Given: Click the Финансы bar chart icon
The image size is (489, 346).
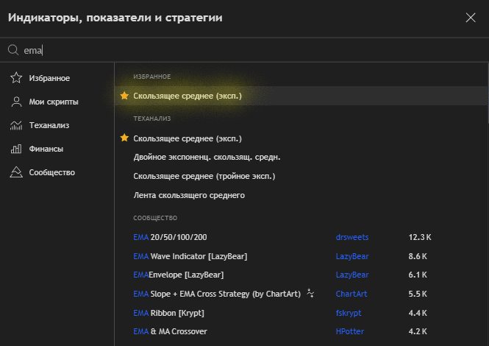Looking at the screenshot, I should pos(16,149).
